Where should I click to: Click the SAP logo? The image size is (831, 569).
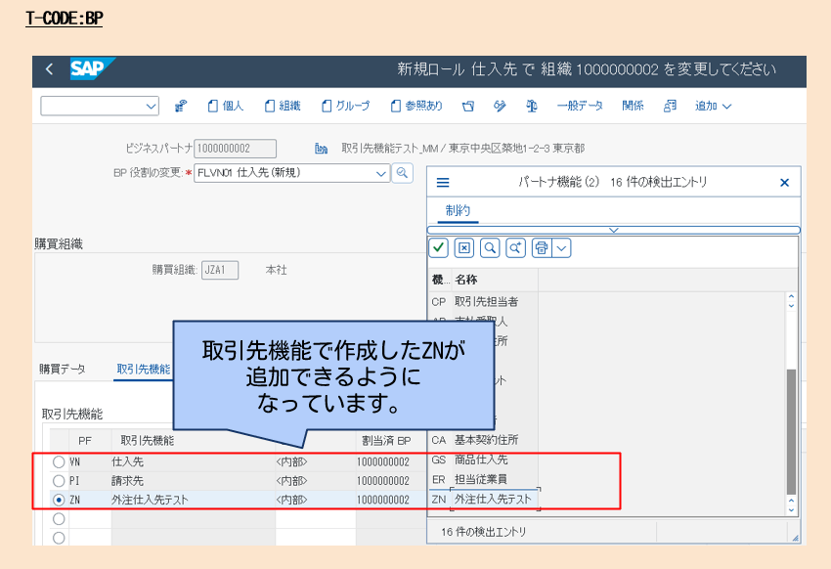pos(92,68)
